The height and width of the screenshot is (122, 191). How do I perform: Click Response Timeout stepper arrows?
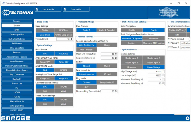pos(116,58)
